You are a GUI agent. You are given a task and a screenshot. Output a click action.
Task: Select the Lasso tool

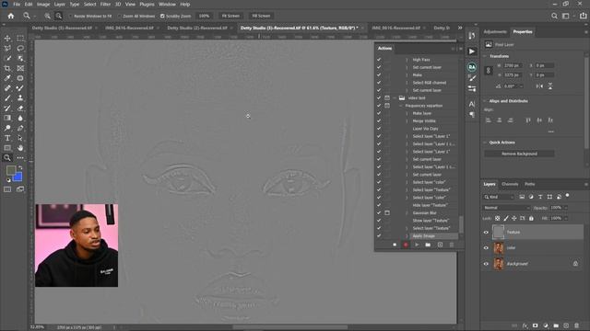[20, 48]
